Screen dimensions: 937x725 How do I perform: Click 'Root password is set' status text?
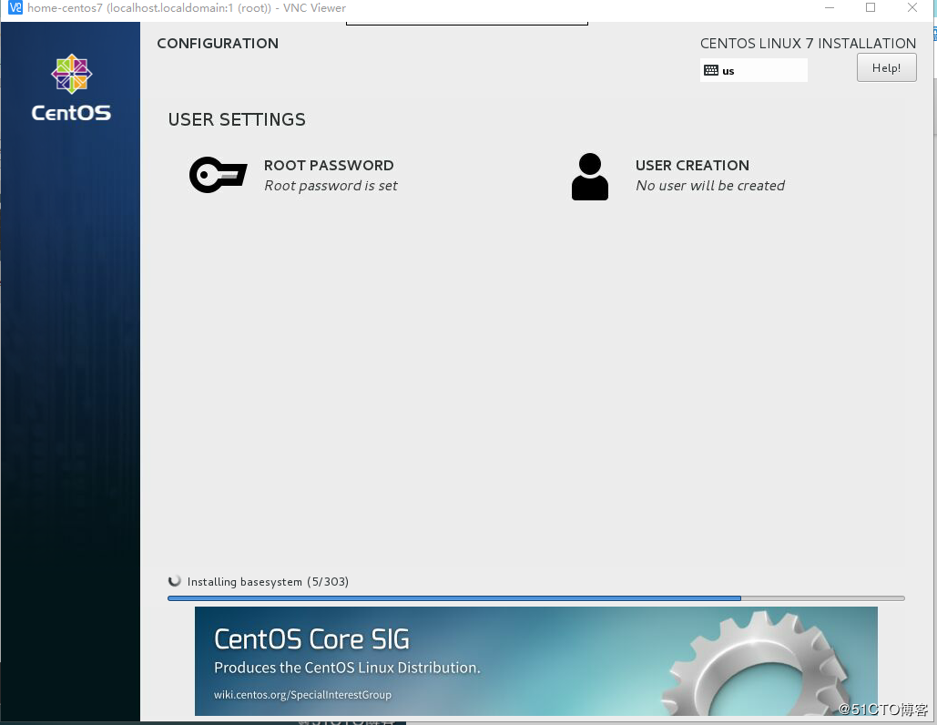pos(331,186)
